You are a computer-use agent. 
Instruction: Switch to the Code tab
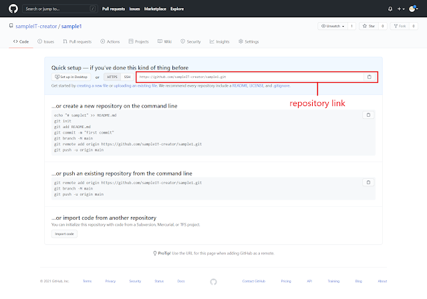21,41
